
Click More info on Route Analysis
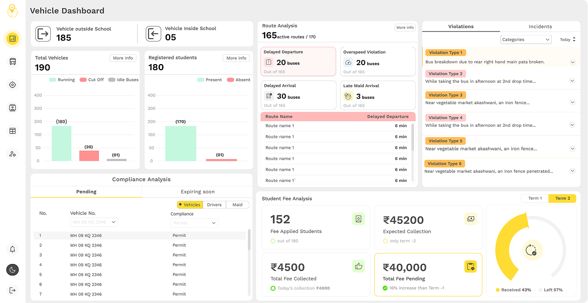pos(404,28)
